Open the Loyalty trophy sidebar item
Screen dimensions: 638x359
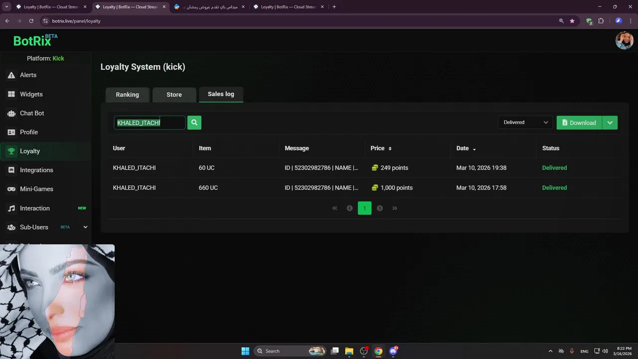coord(45,151)
